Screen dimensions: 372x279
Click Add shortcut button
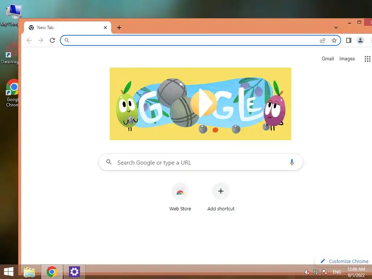[x=221, y=197]
